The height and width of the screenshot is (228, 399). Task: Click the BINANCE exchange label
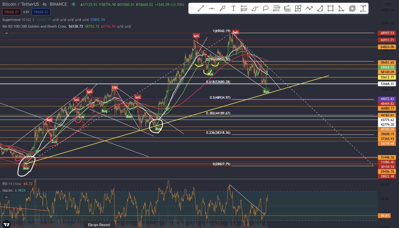click(58, 4)
